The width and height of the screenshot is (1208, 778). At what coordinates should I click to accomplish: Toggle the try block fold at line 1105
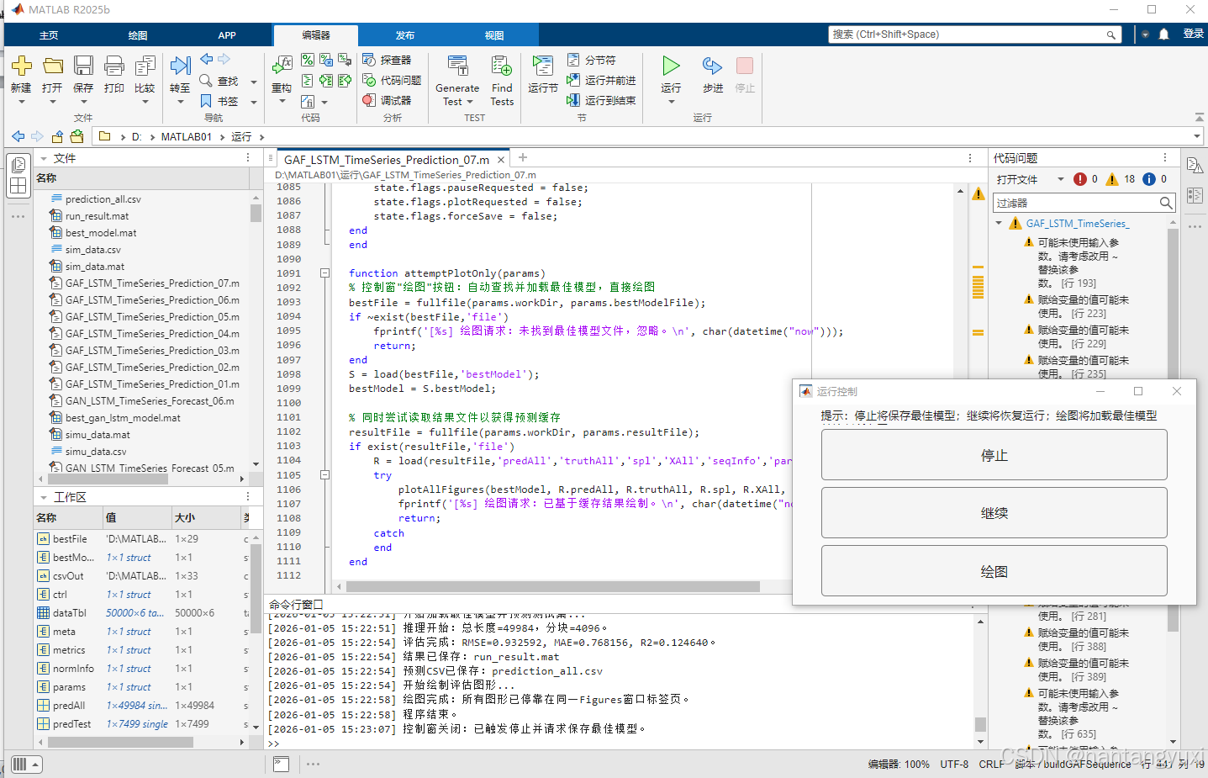324,474
